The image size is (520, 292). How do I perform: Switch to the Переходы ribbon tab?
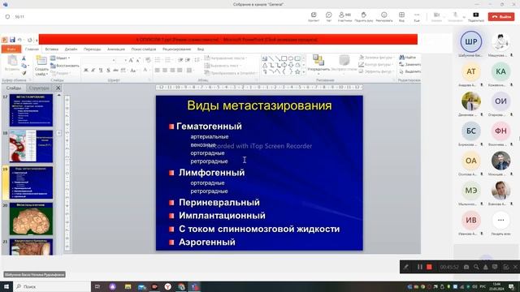92,49
